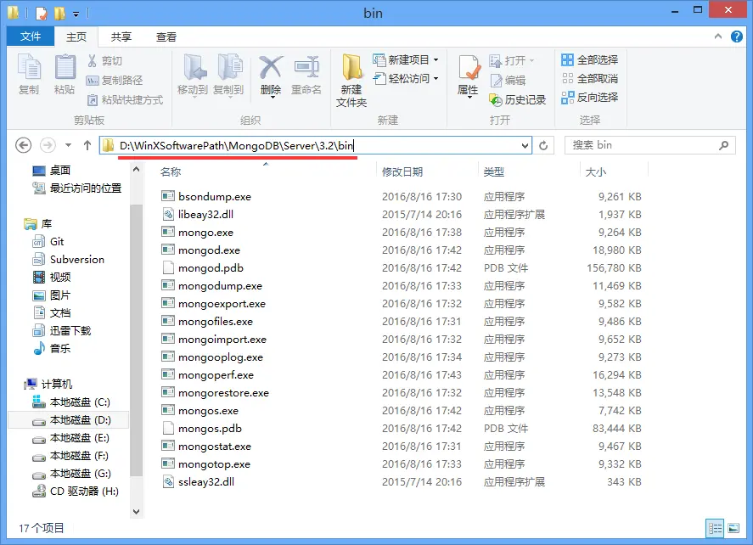Click the New folder quick access icon
753x545 pixels.
click(x=60, y=13)
